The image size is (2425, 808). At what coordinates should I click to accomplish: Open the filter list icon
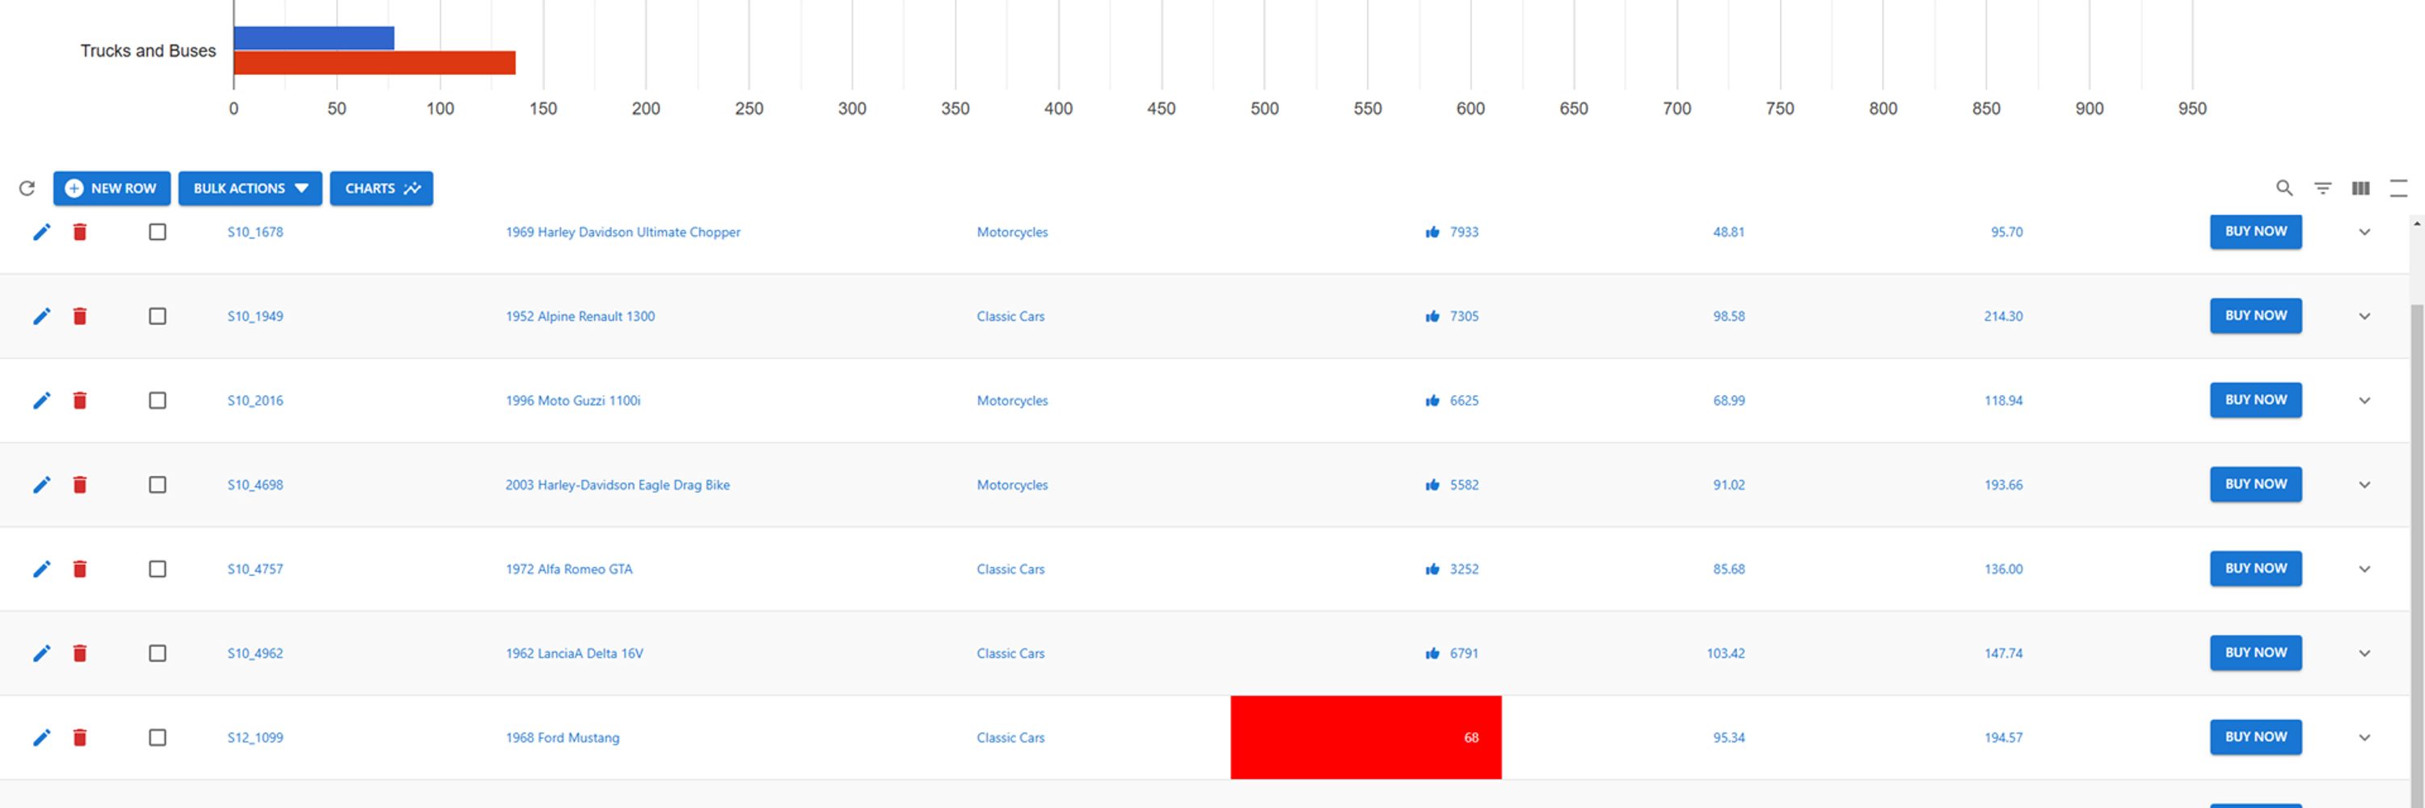click(2322, 188)
